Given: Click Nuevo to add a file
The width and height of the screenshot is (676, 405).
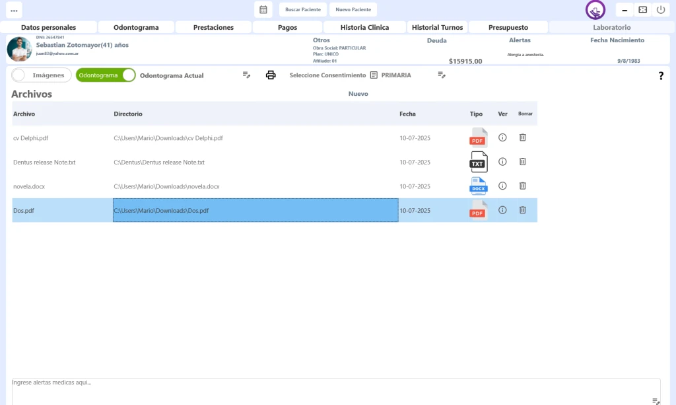Looking at the screenshot, I should coord(358,94).
